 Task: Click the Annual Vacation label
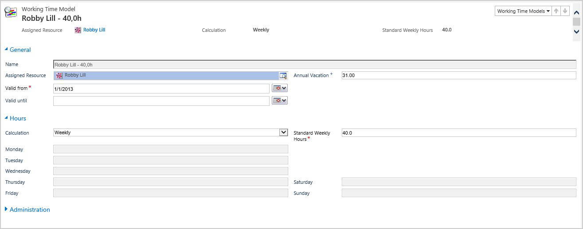[x=311, y=76]
